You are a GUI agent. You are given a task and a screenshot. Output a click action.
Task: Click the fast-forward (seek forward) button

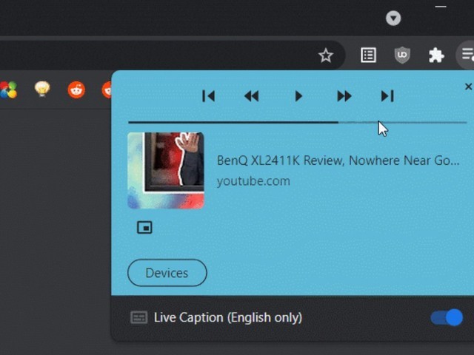(x=344, y=96)
